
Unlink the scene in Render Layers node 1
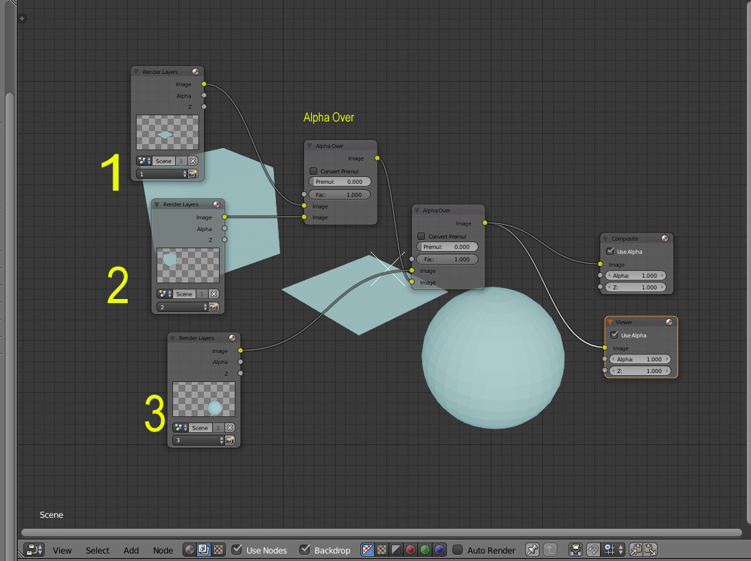click(x=193, y=160)
